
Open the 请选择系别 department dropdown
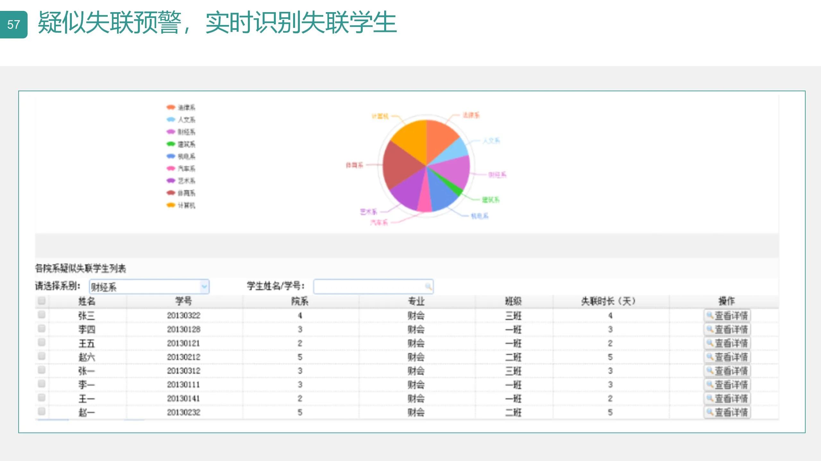click(x=148, y=287)
